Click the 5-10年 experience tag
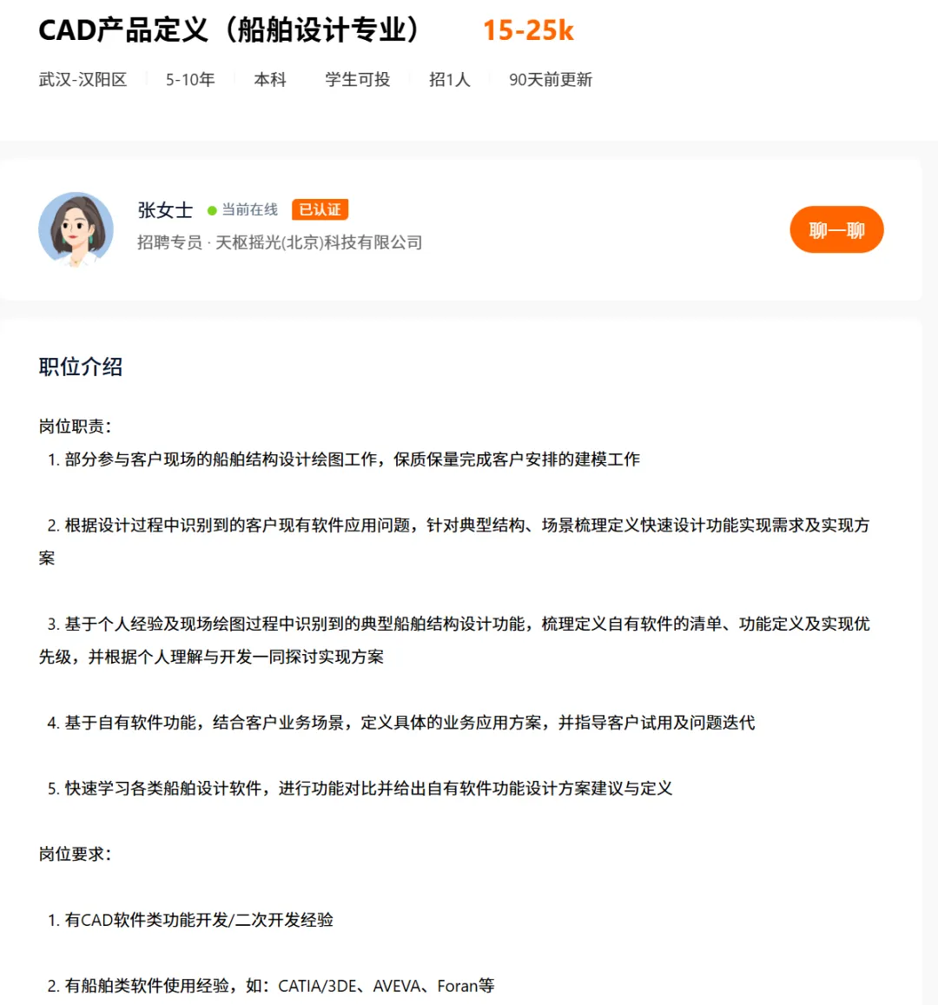The image size is (938, 1005). coord(190,79)
